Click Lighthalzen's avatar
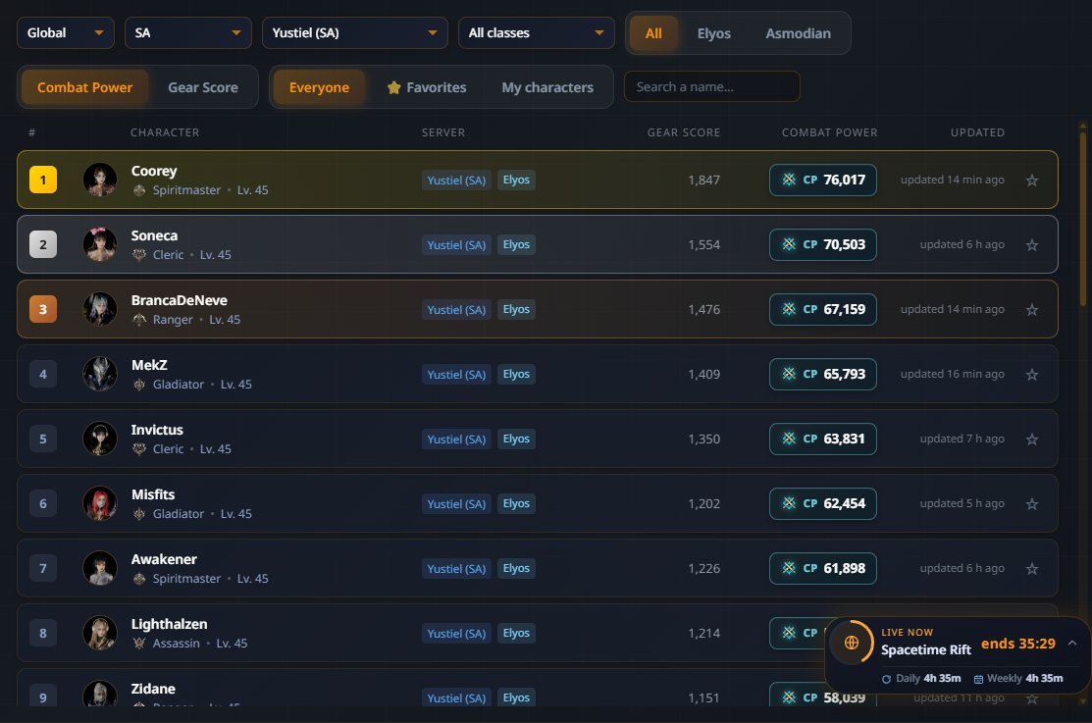Image resolution: width=1092 pixels, height=723 pixels. coord(100,633)
